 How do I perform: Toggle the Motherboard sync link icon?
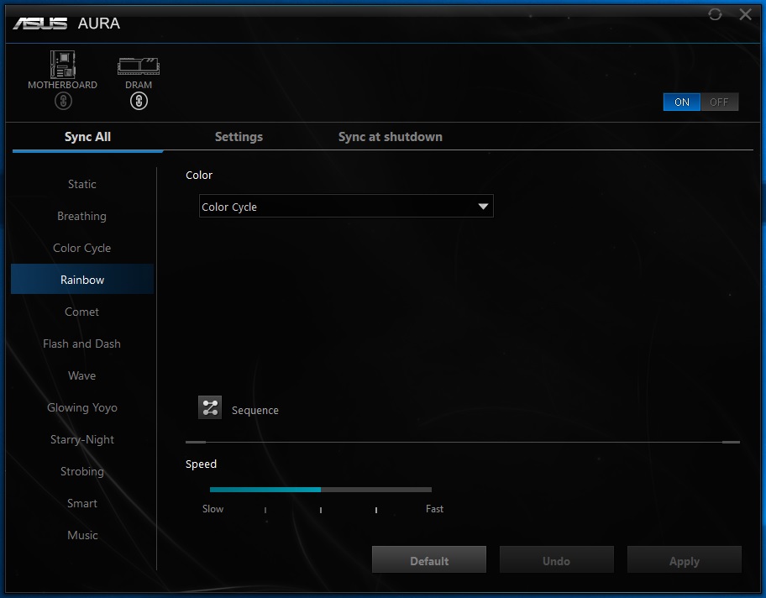[63, 101]
